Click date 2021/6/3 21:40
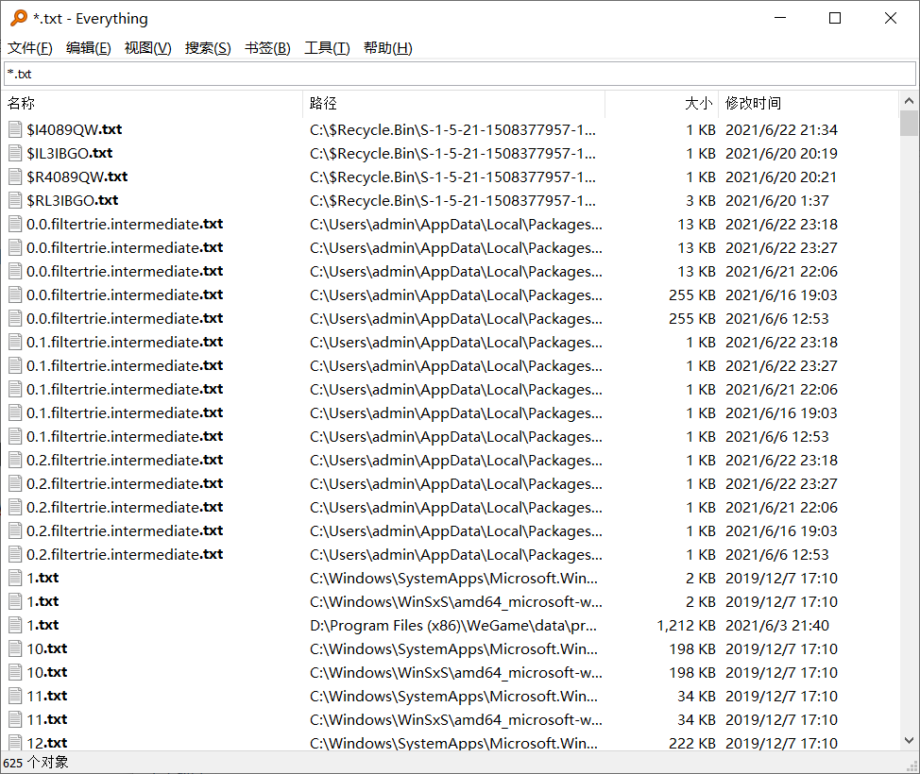The image size is (920, 774). click(x=776, y=625)
